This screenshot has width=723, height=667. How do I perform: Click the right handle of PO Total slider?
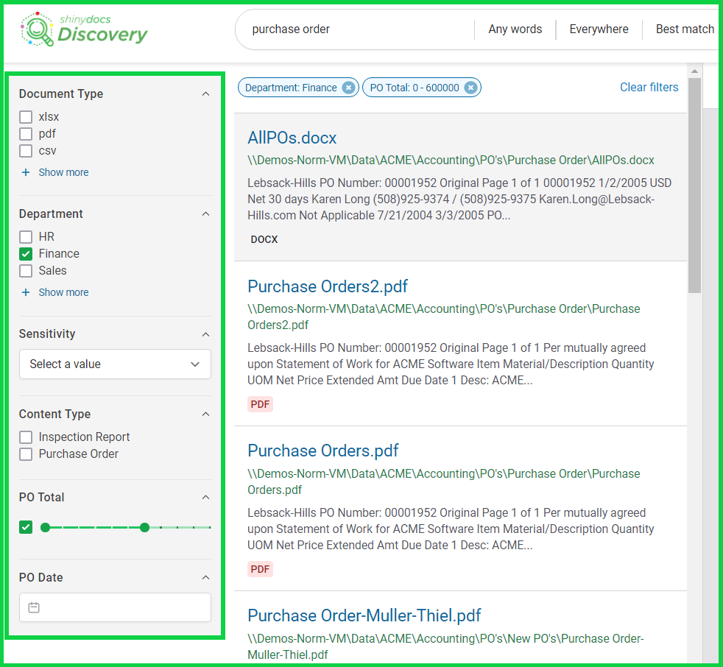pos(144,527)
